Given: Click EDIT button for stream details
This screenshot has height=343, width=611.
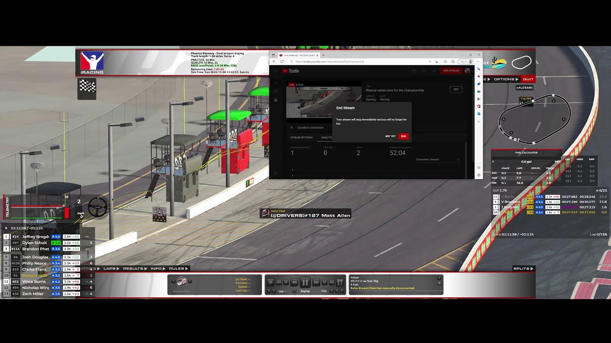Looking at the screenshot, I should pos(456,89).
